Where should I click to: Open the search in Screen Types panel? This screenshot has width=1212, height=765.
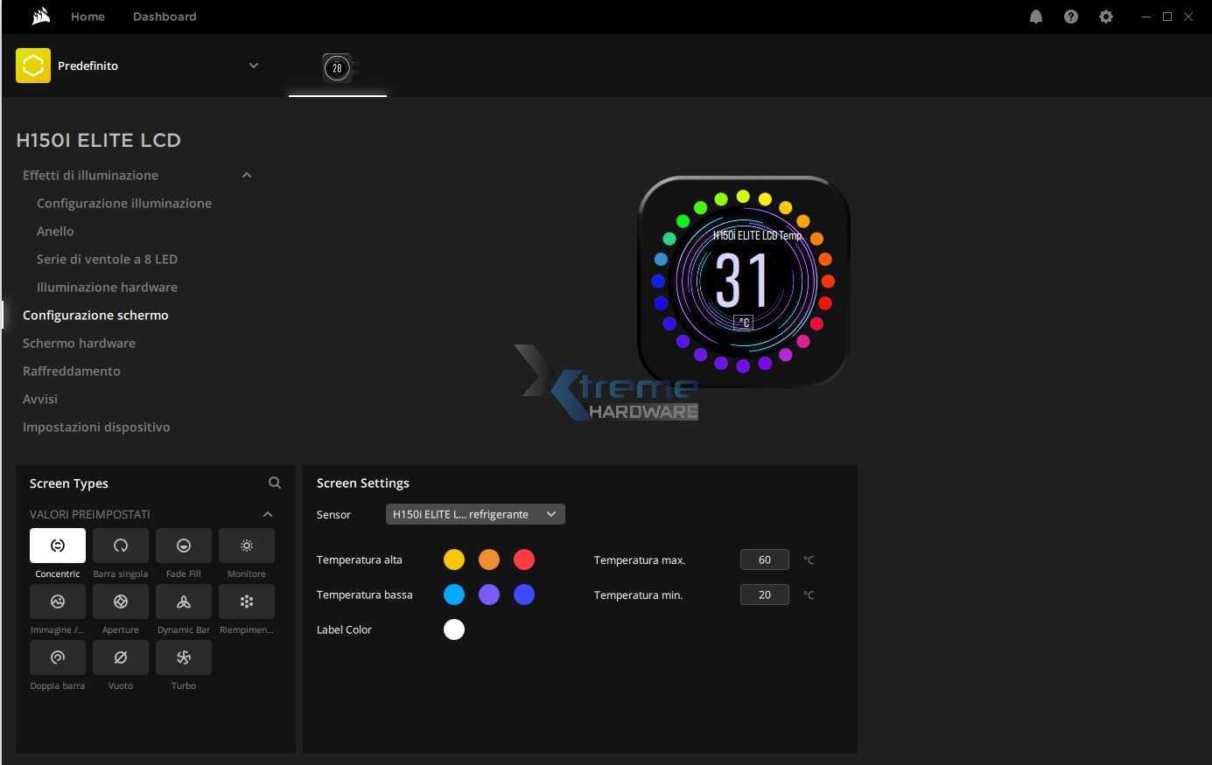tap(275, 483)
